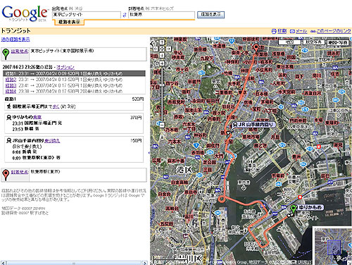Click the green departure marker in results panel
The height and width of the screenshot is (265, 352).
click(6, 54)
